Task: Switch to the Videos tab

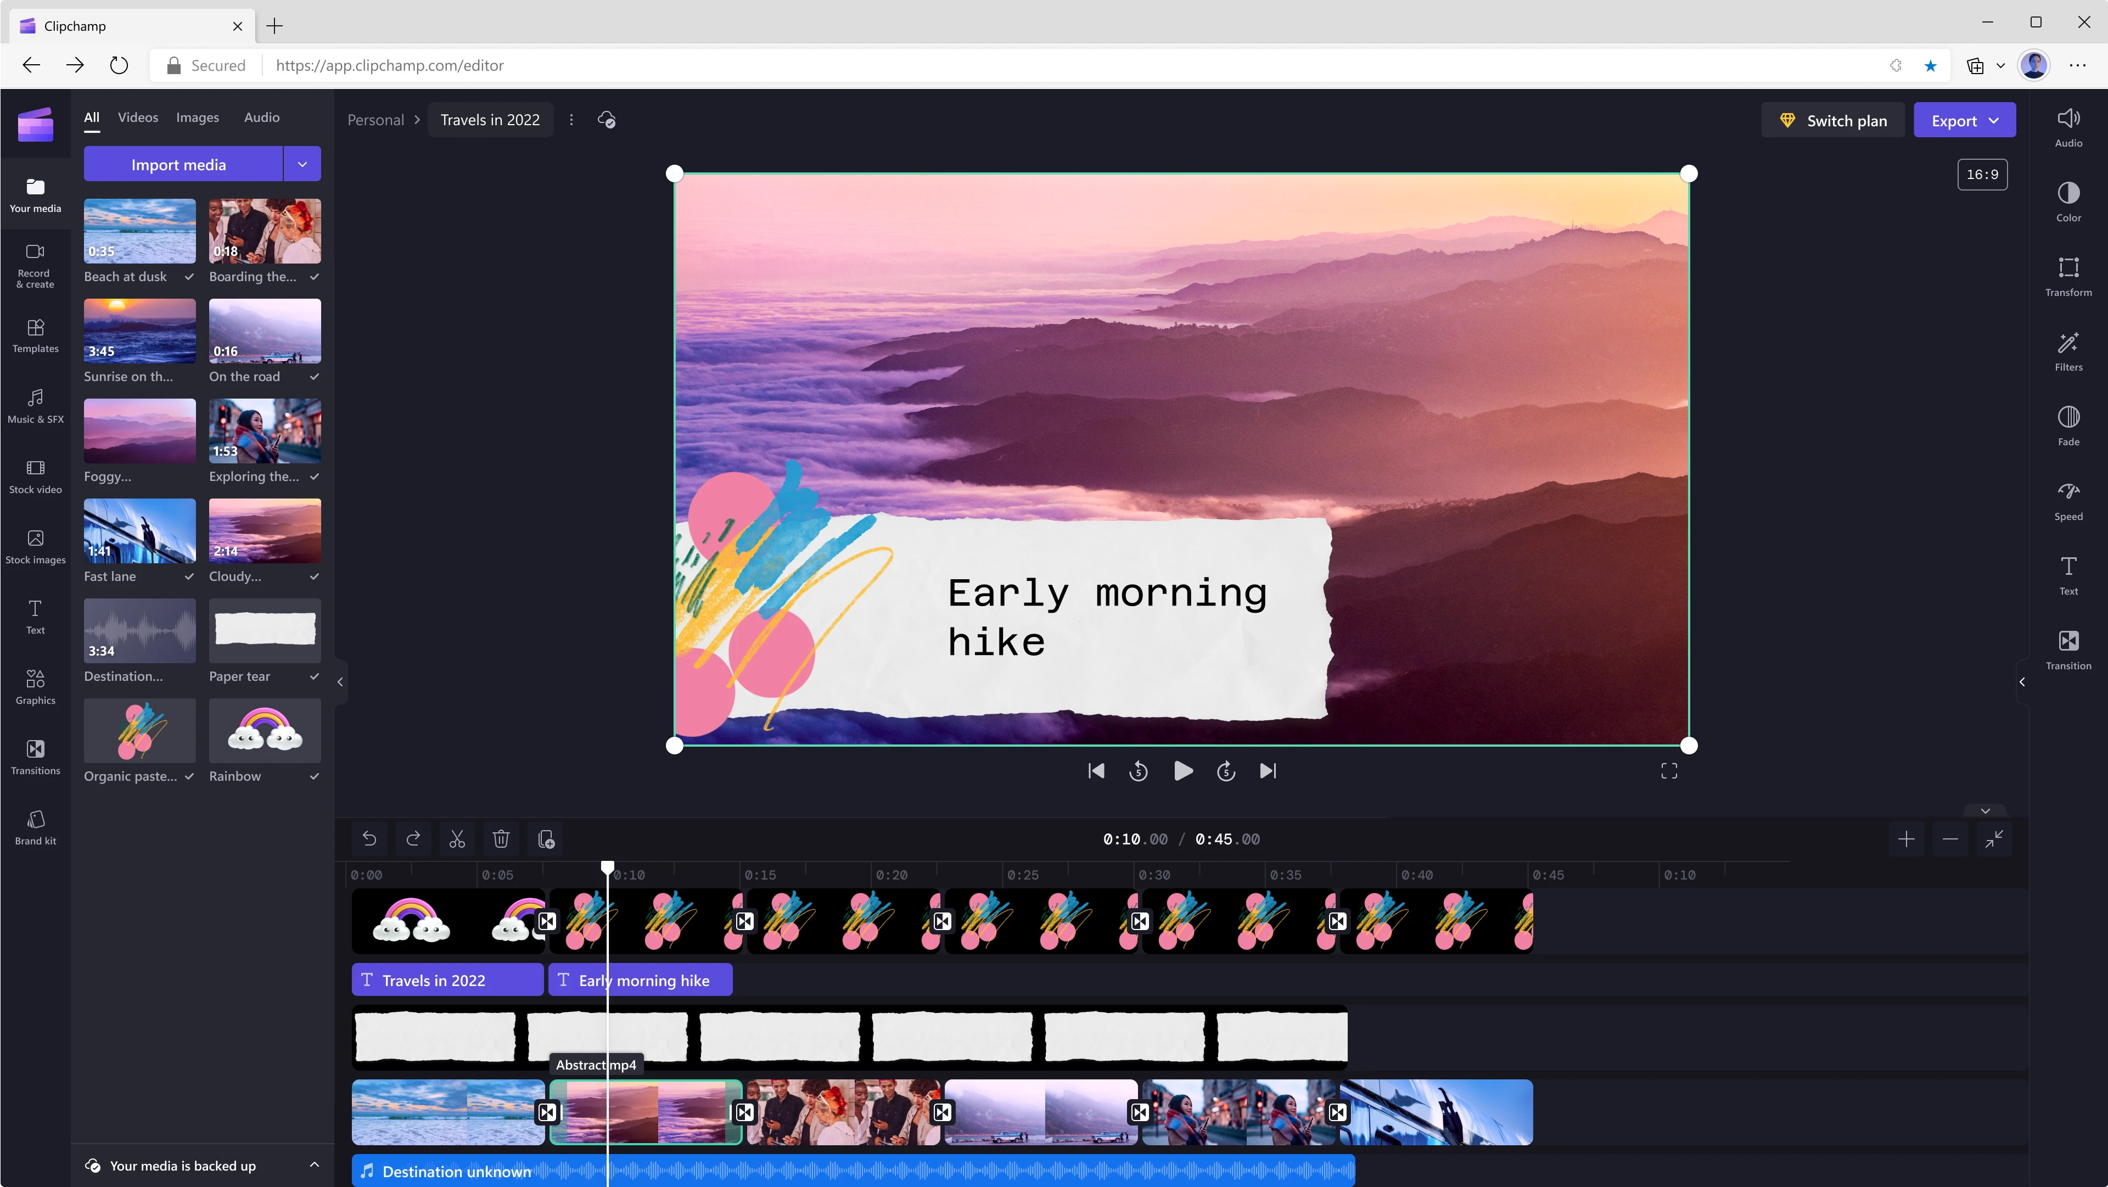Action: [x=137, y=117]
